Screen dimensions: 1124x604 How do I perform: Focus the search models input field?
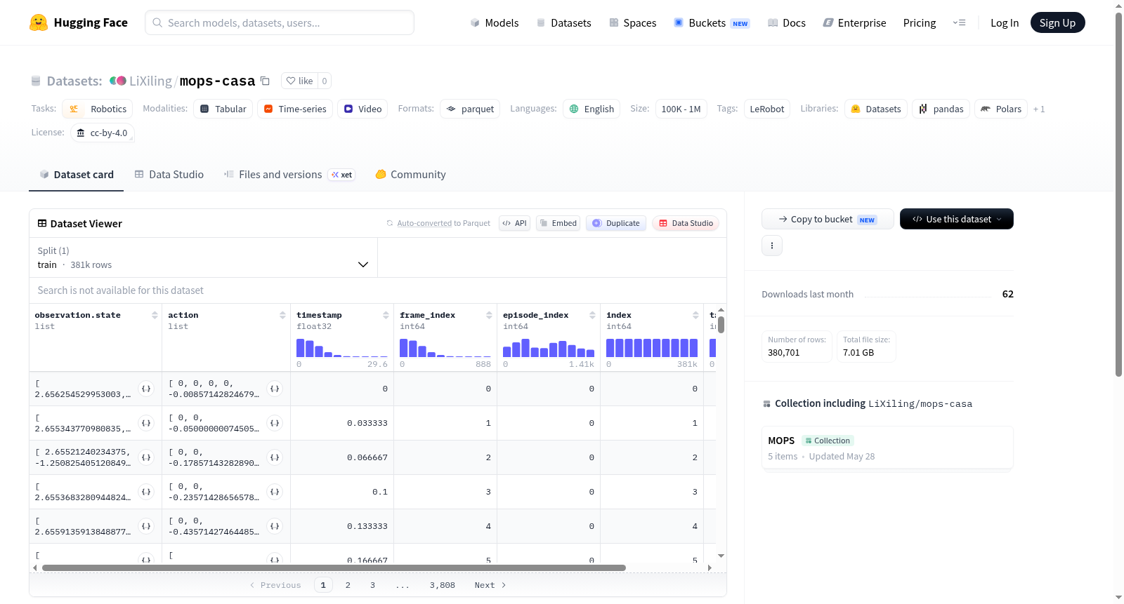click(x=280, y=22)
